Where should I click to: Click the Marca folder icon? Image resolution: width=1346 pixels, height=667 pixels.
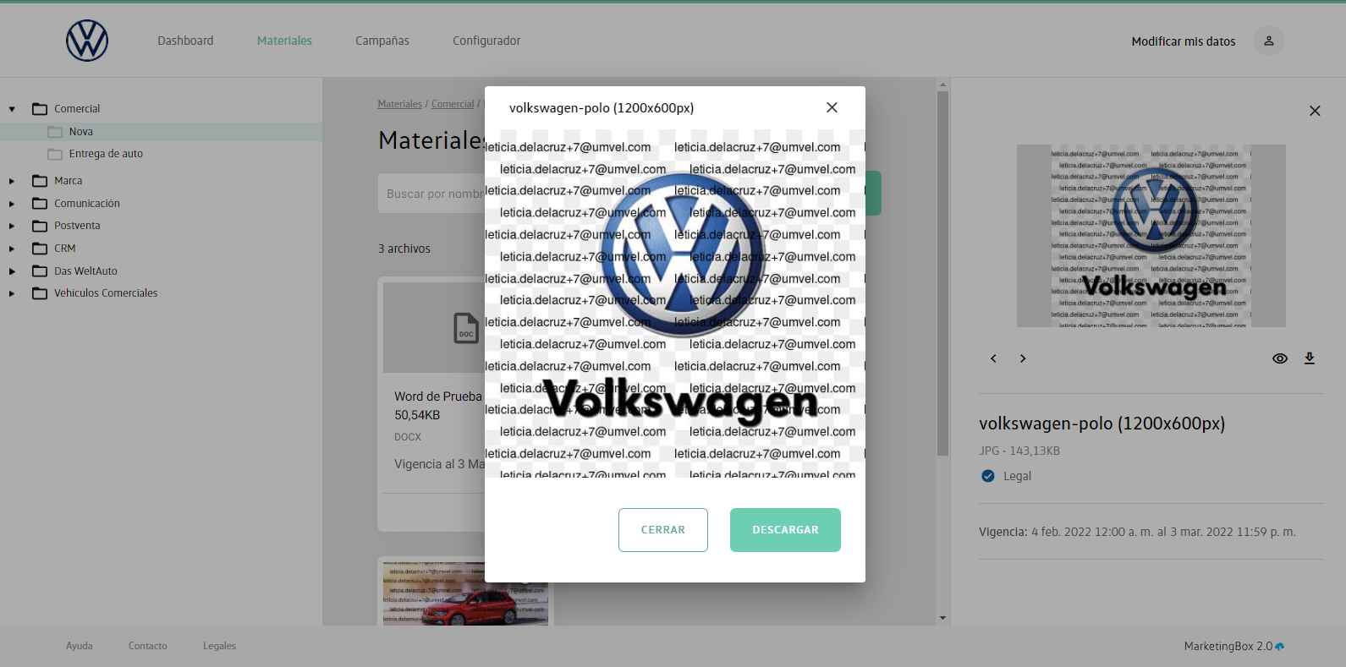[x=40, y=181]
